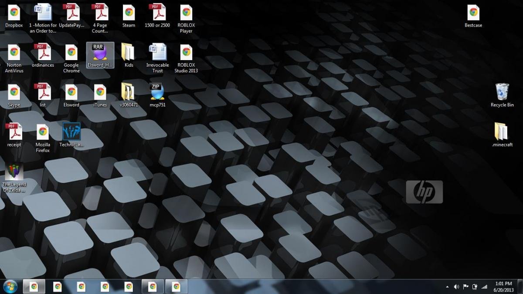Open the receipt PDF file
Screen dimensions: 523x294
[x=14, y=135]
